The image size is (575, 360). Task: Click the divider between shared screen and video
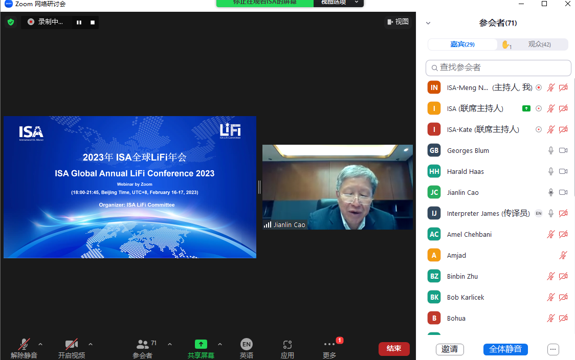pyautogui.click(x=259, y=187)
